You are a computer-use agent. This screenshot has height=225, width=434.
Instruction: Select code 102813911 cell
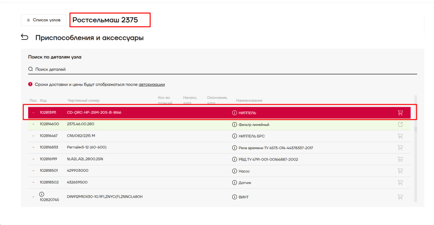coord(48,112)
